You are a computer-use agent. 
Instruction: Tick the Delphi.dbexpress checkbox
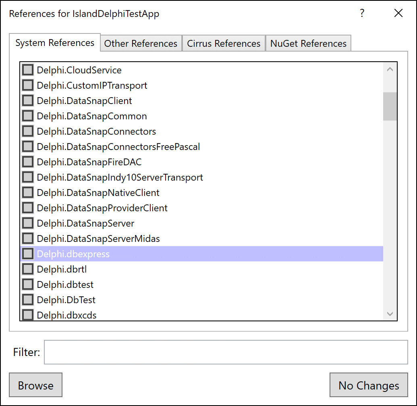pyautogui.click(x=28, y=254)
